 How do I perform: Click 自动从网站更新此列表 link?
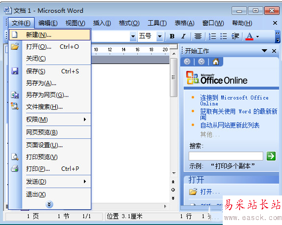click(x=230, y=125)
